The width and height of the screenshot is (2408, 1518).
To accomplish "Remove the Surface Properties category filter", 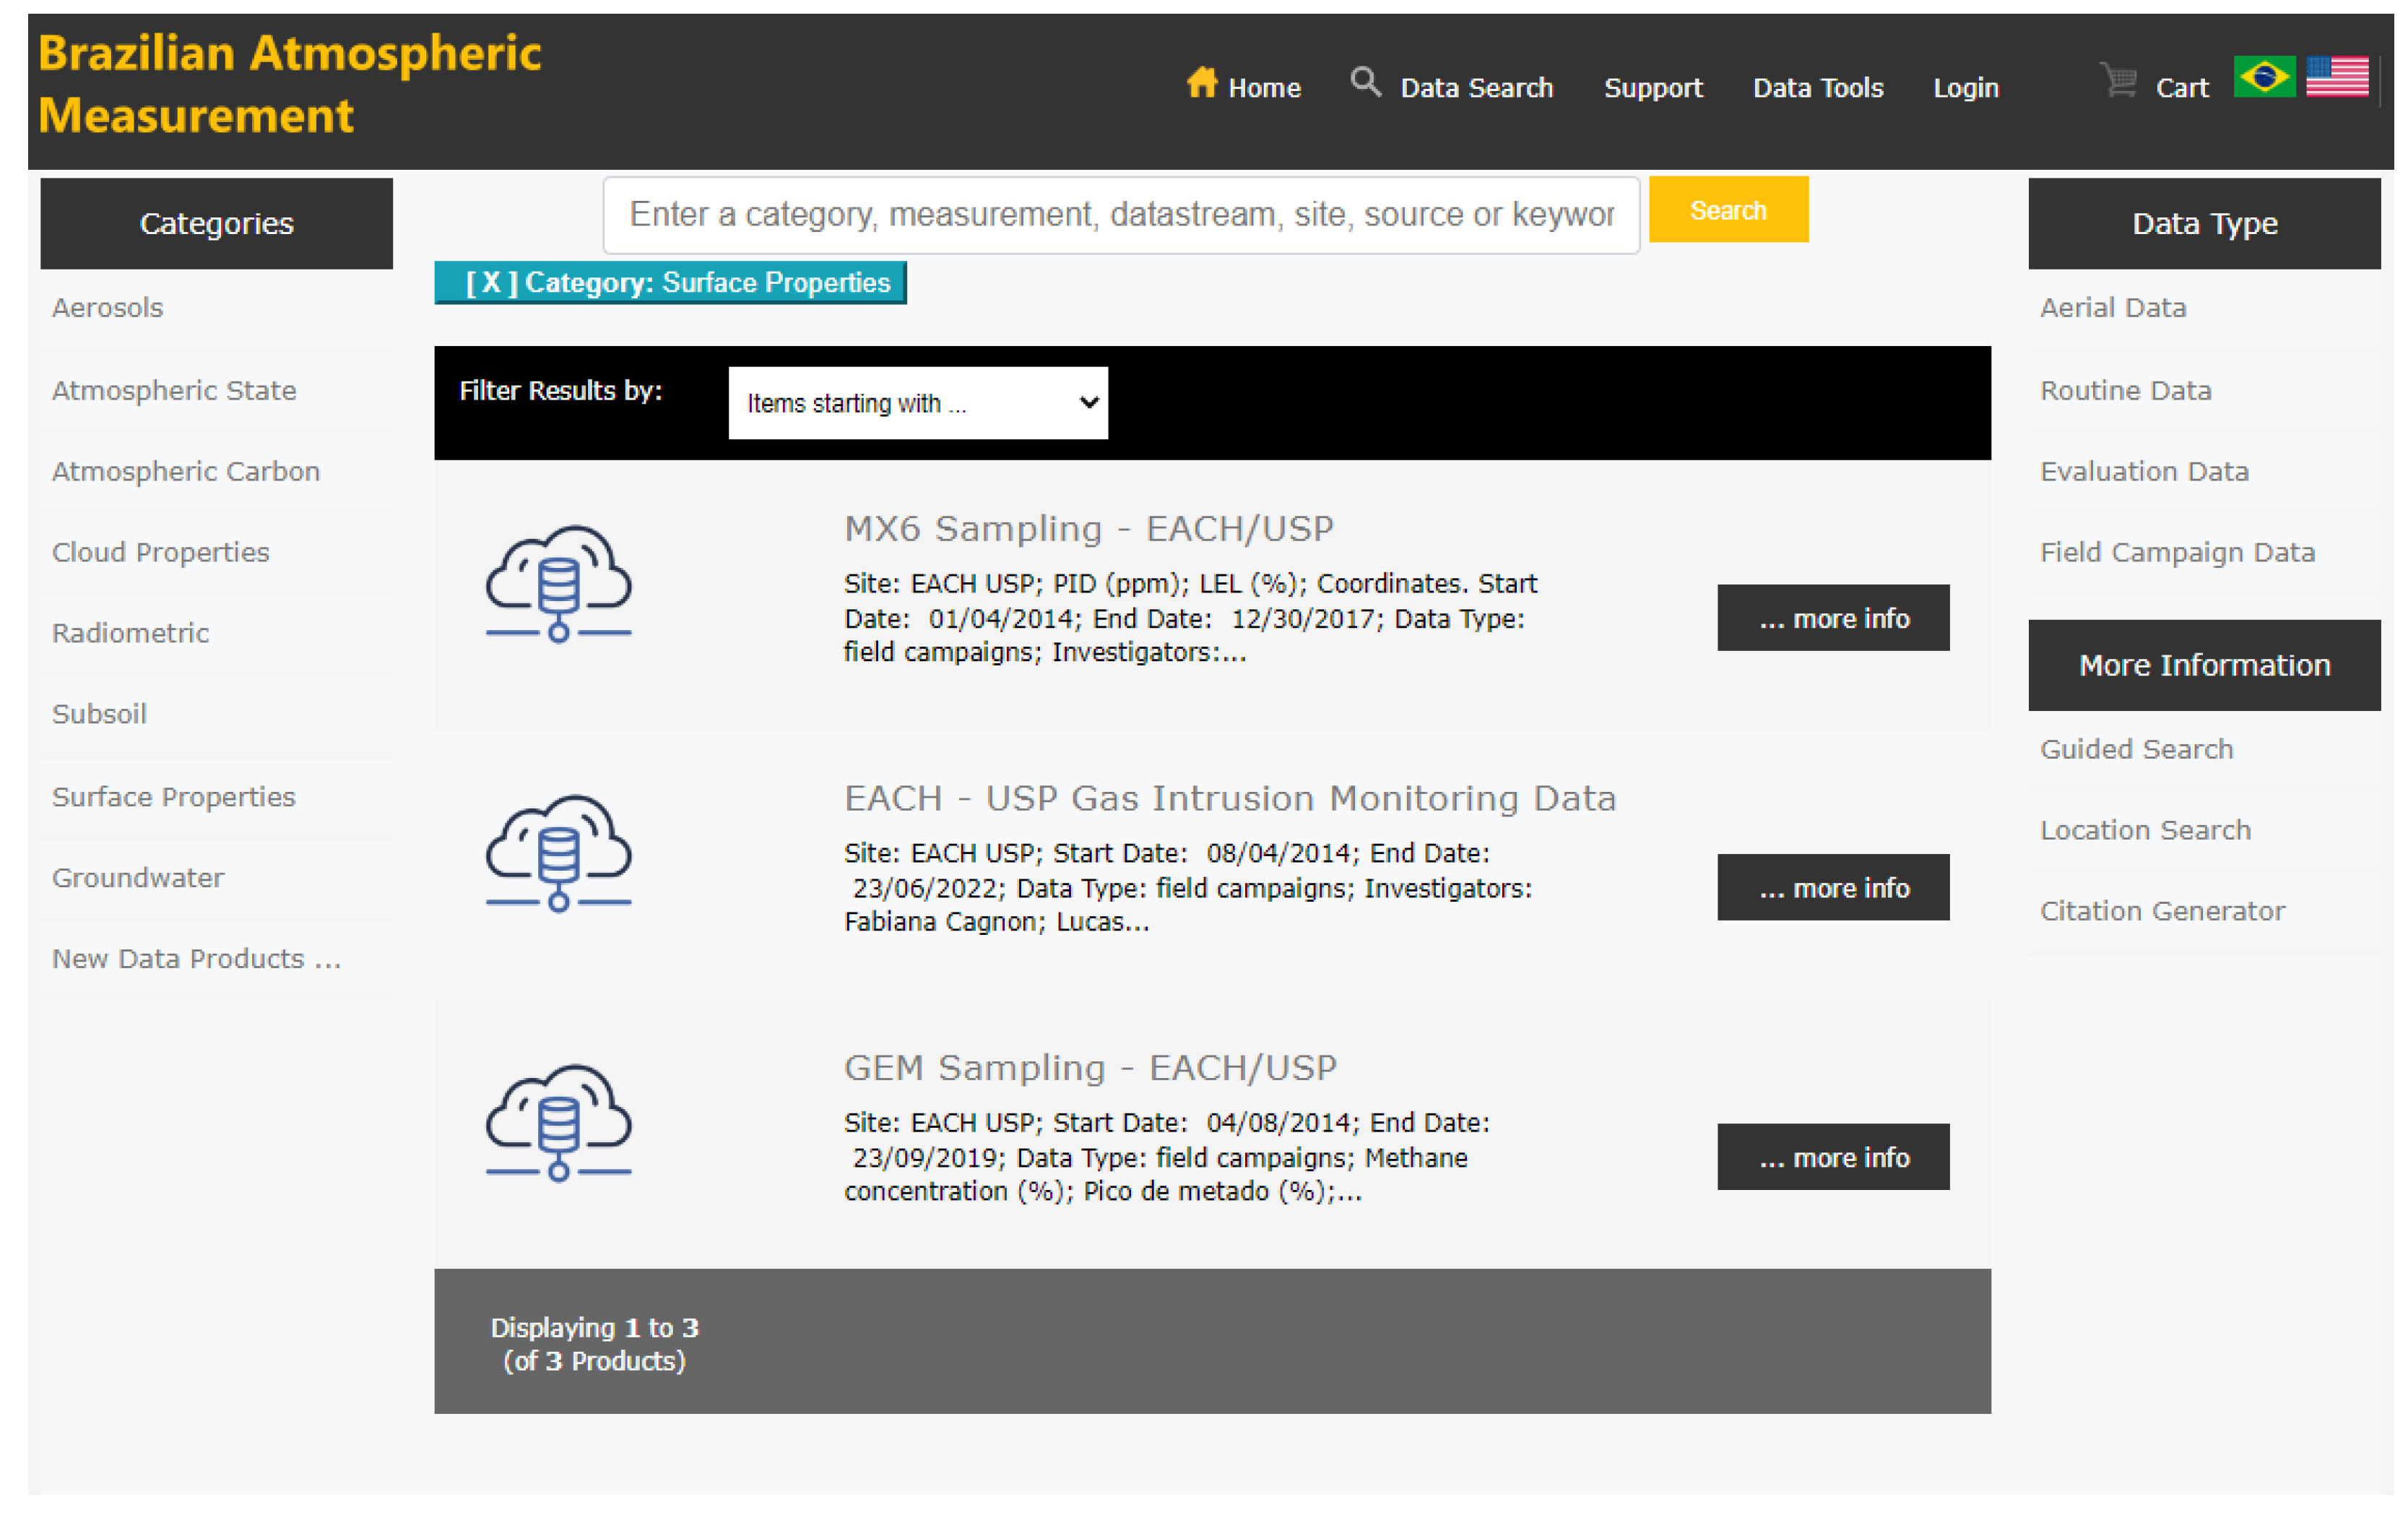I will pyautogui.click(x=491, y=283).
